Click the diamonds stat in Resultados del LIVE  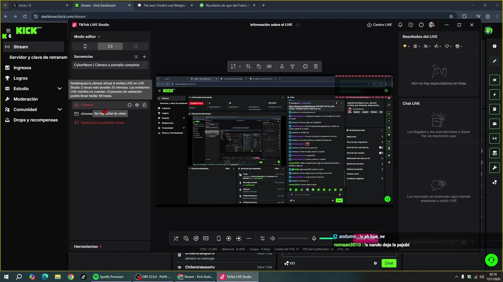point(406,46)
